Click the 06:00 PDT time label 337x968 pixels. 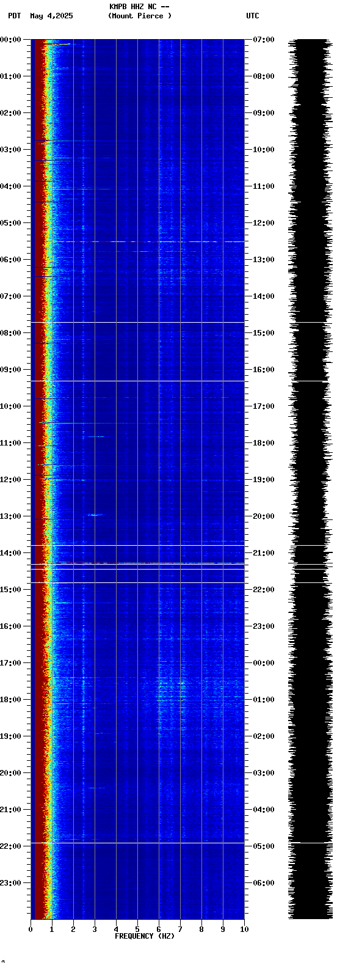point(10,260)
